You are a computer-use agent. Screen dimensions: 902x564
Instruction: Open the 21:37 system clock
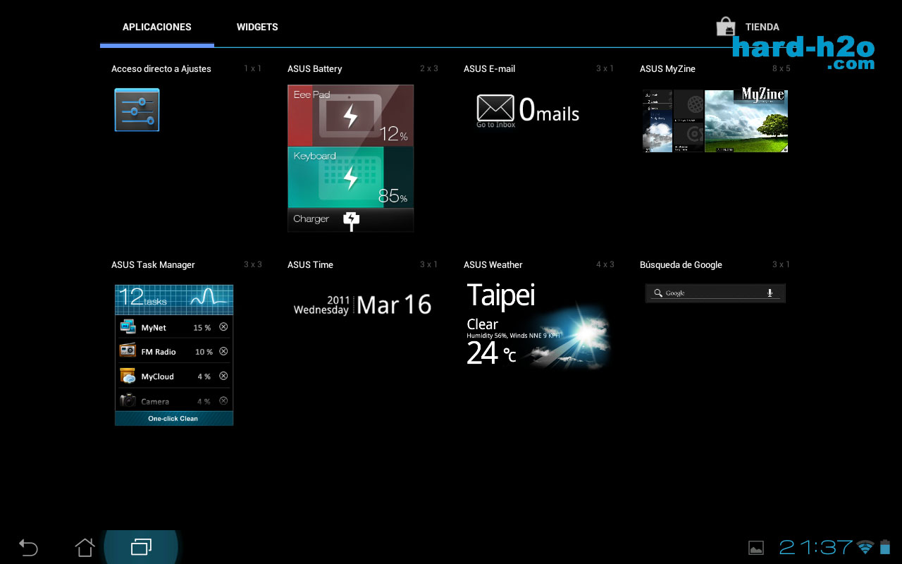(x=816, y=547)
